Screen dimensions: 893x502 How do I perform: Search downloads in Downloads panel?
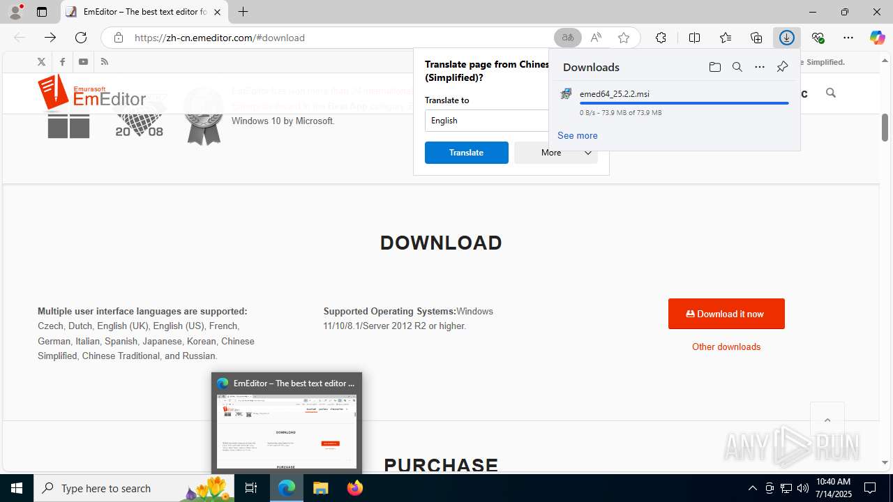(x=737, y=67)
